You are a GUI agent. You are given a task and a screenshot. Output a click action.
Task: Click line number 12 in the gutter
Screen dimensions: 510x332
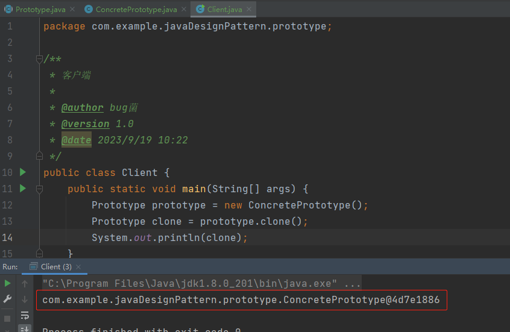(x=7, y=205)
